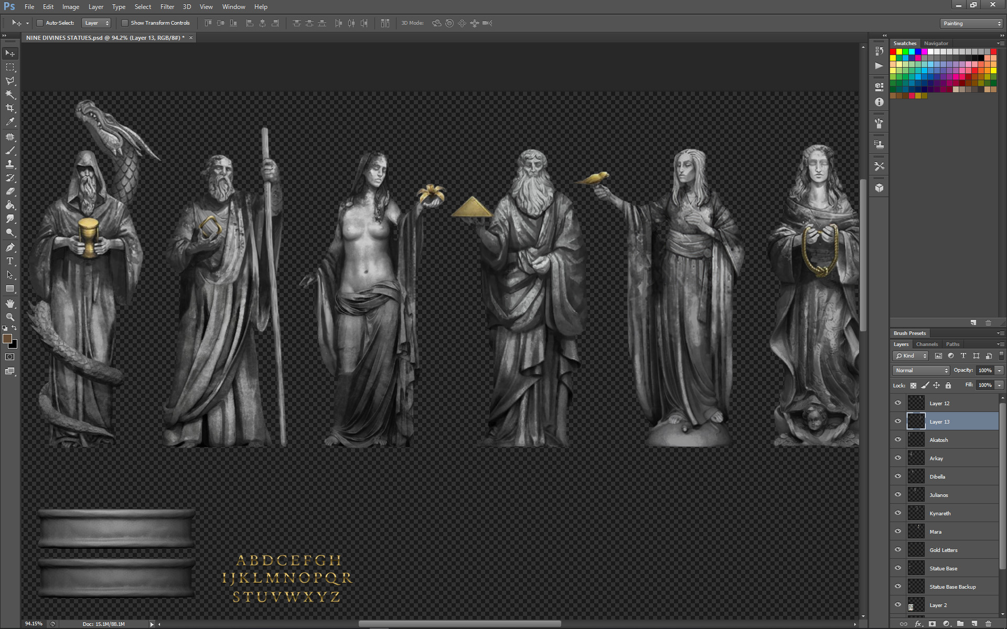Open the 3D panel cube icon
1007x629 pixels.
(x=880, y=188)
